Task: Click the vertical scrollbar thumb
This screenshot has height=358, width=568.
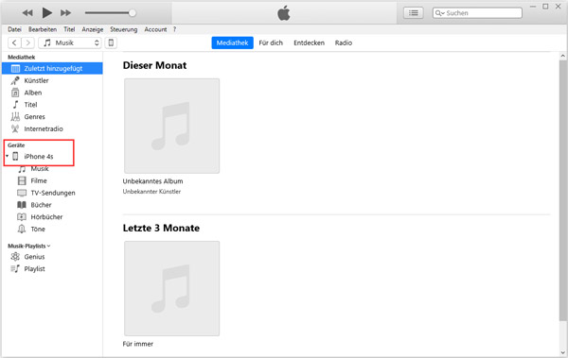Action: (562, 191)
